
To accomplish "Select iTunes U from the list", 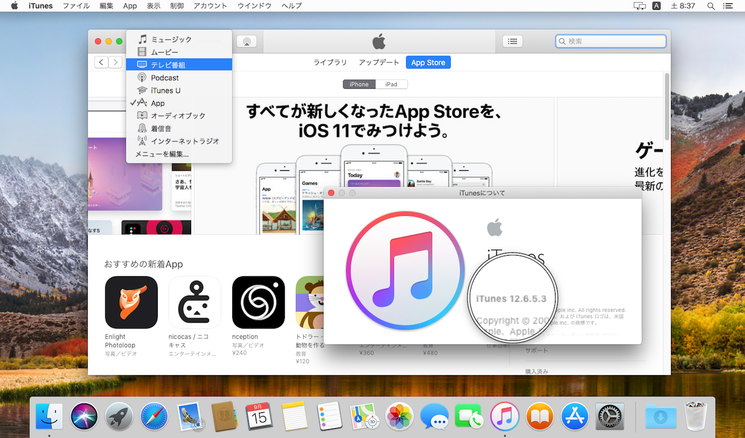I will coord(179,90).
